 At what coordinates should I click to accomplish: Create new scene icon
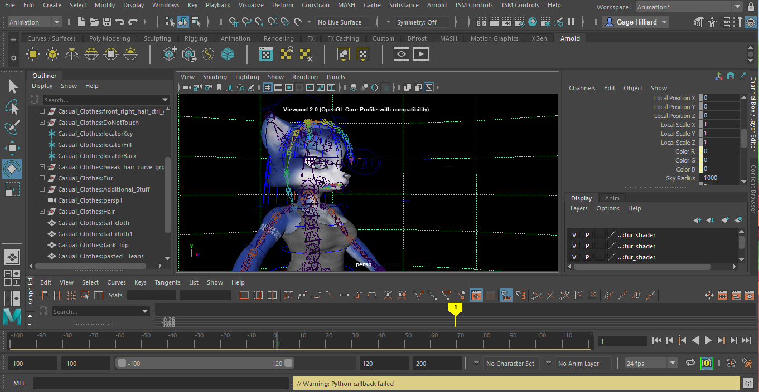(x=81, y=22)
